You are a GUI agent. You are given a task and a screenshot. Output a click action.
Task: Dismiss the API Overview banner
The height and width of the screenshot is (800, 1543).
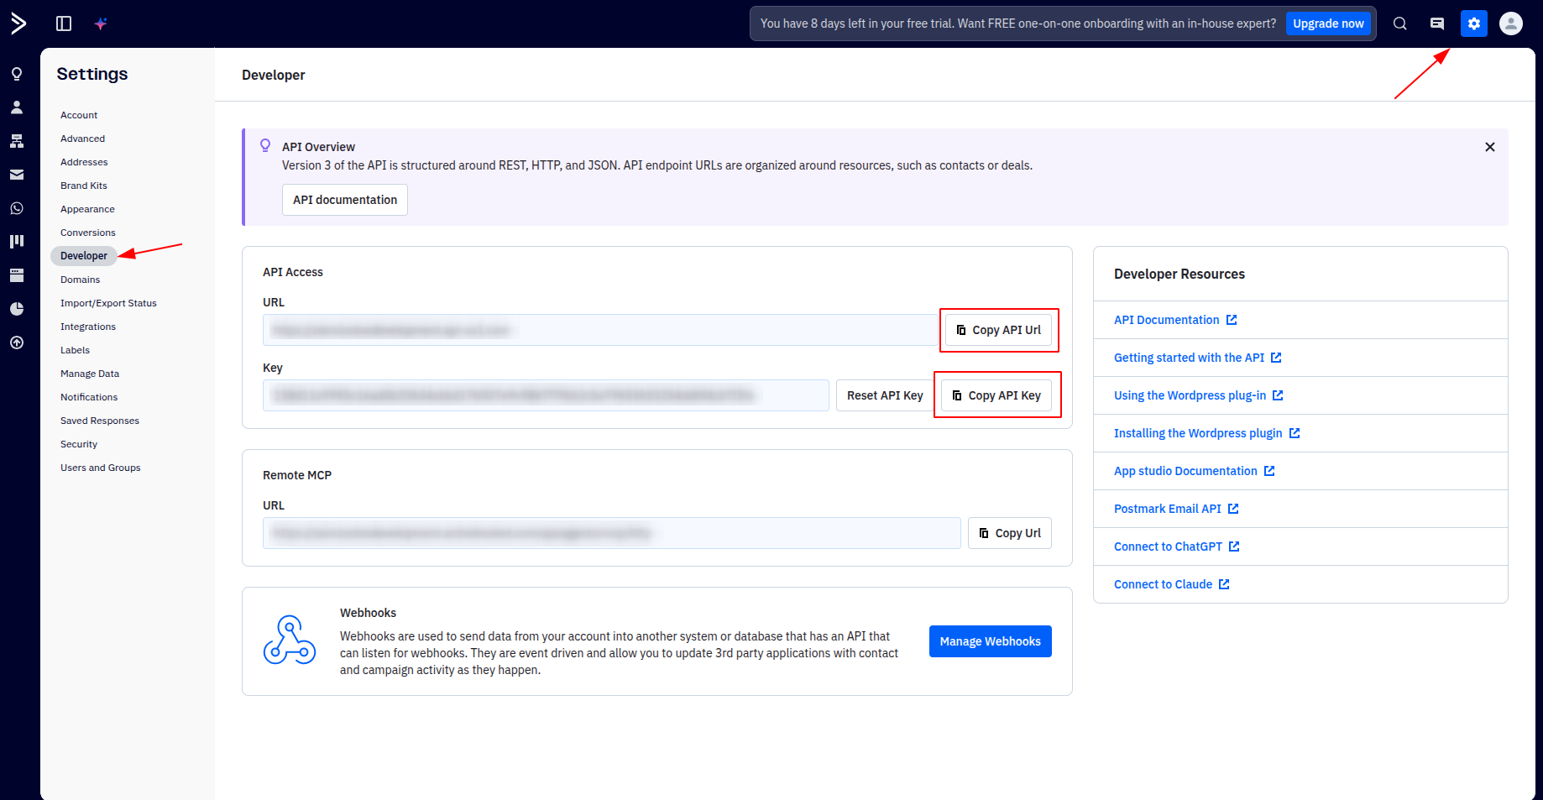click(x=1490, y=147)
